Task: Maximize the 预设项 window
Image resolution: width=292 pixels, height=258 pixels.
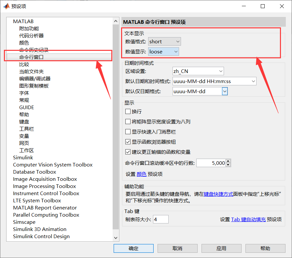Action: coord(263,6)
